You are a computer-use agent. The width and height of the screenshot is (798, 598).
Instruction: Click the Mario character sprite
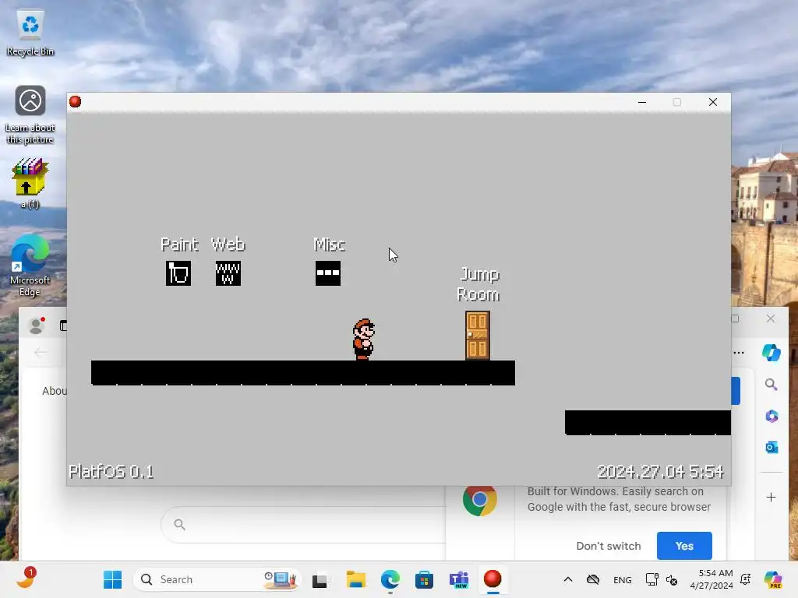[363, 339]
